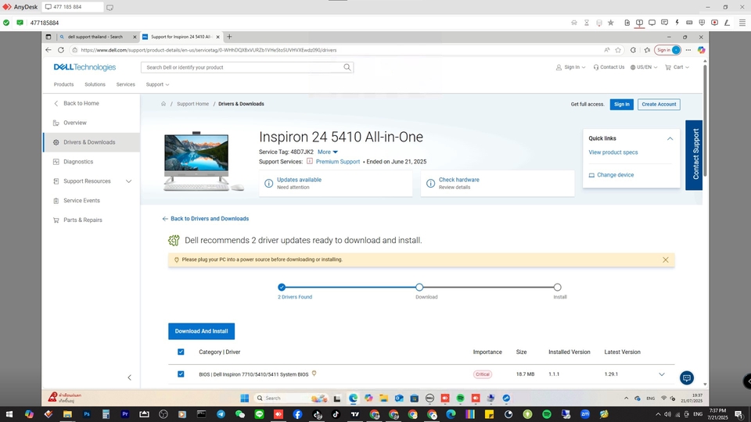Expand the BIOS driver row details chevron

click(x=662, y=374)
